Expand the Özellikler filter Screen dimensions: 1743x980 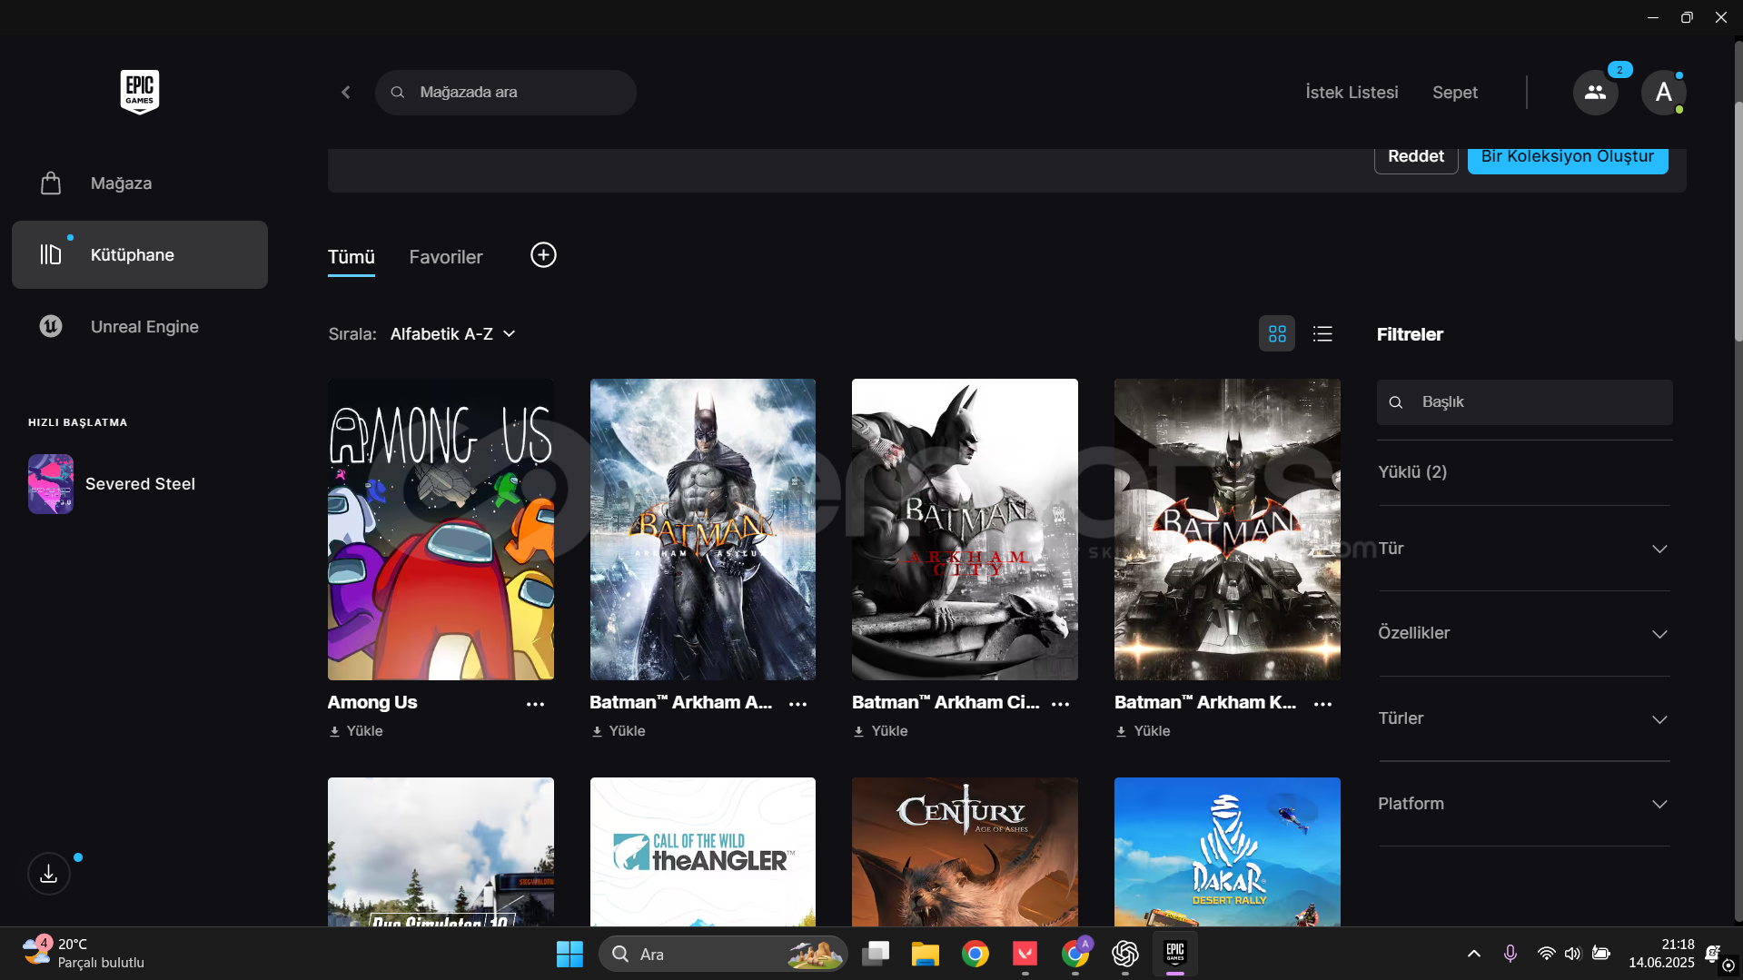1524,634
